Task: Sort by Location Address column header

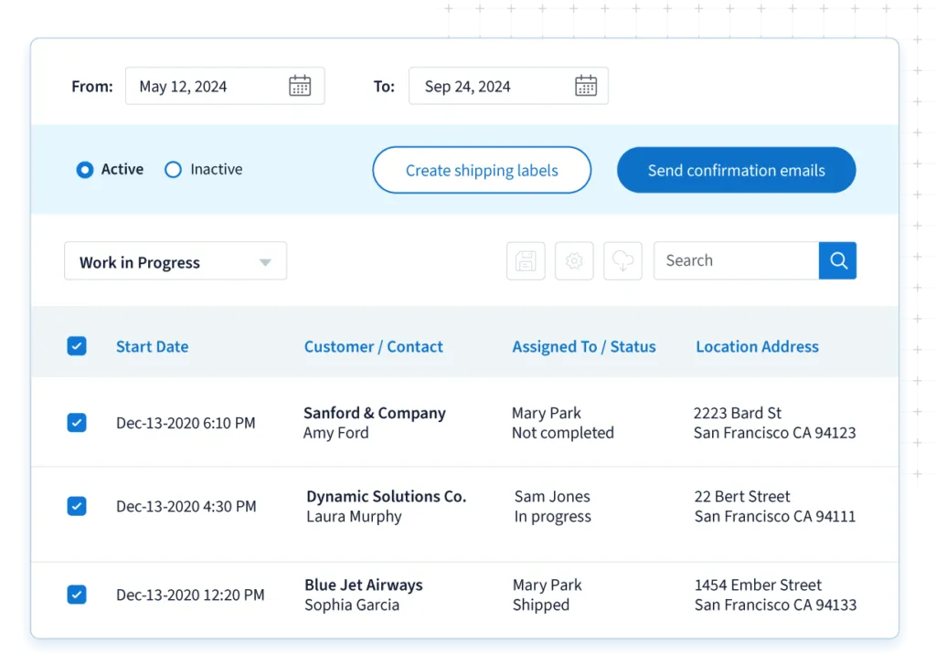Action: point(757,347)
